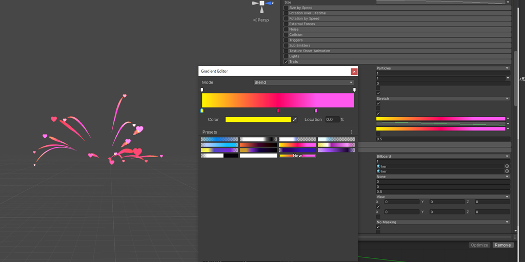The height and width of the screenshot is (262, 525).
Task: Click the object picker circle on first material field
Action: (x=507, y=166)
